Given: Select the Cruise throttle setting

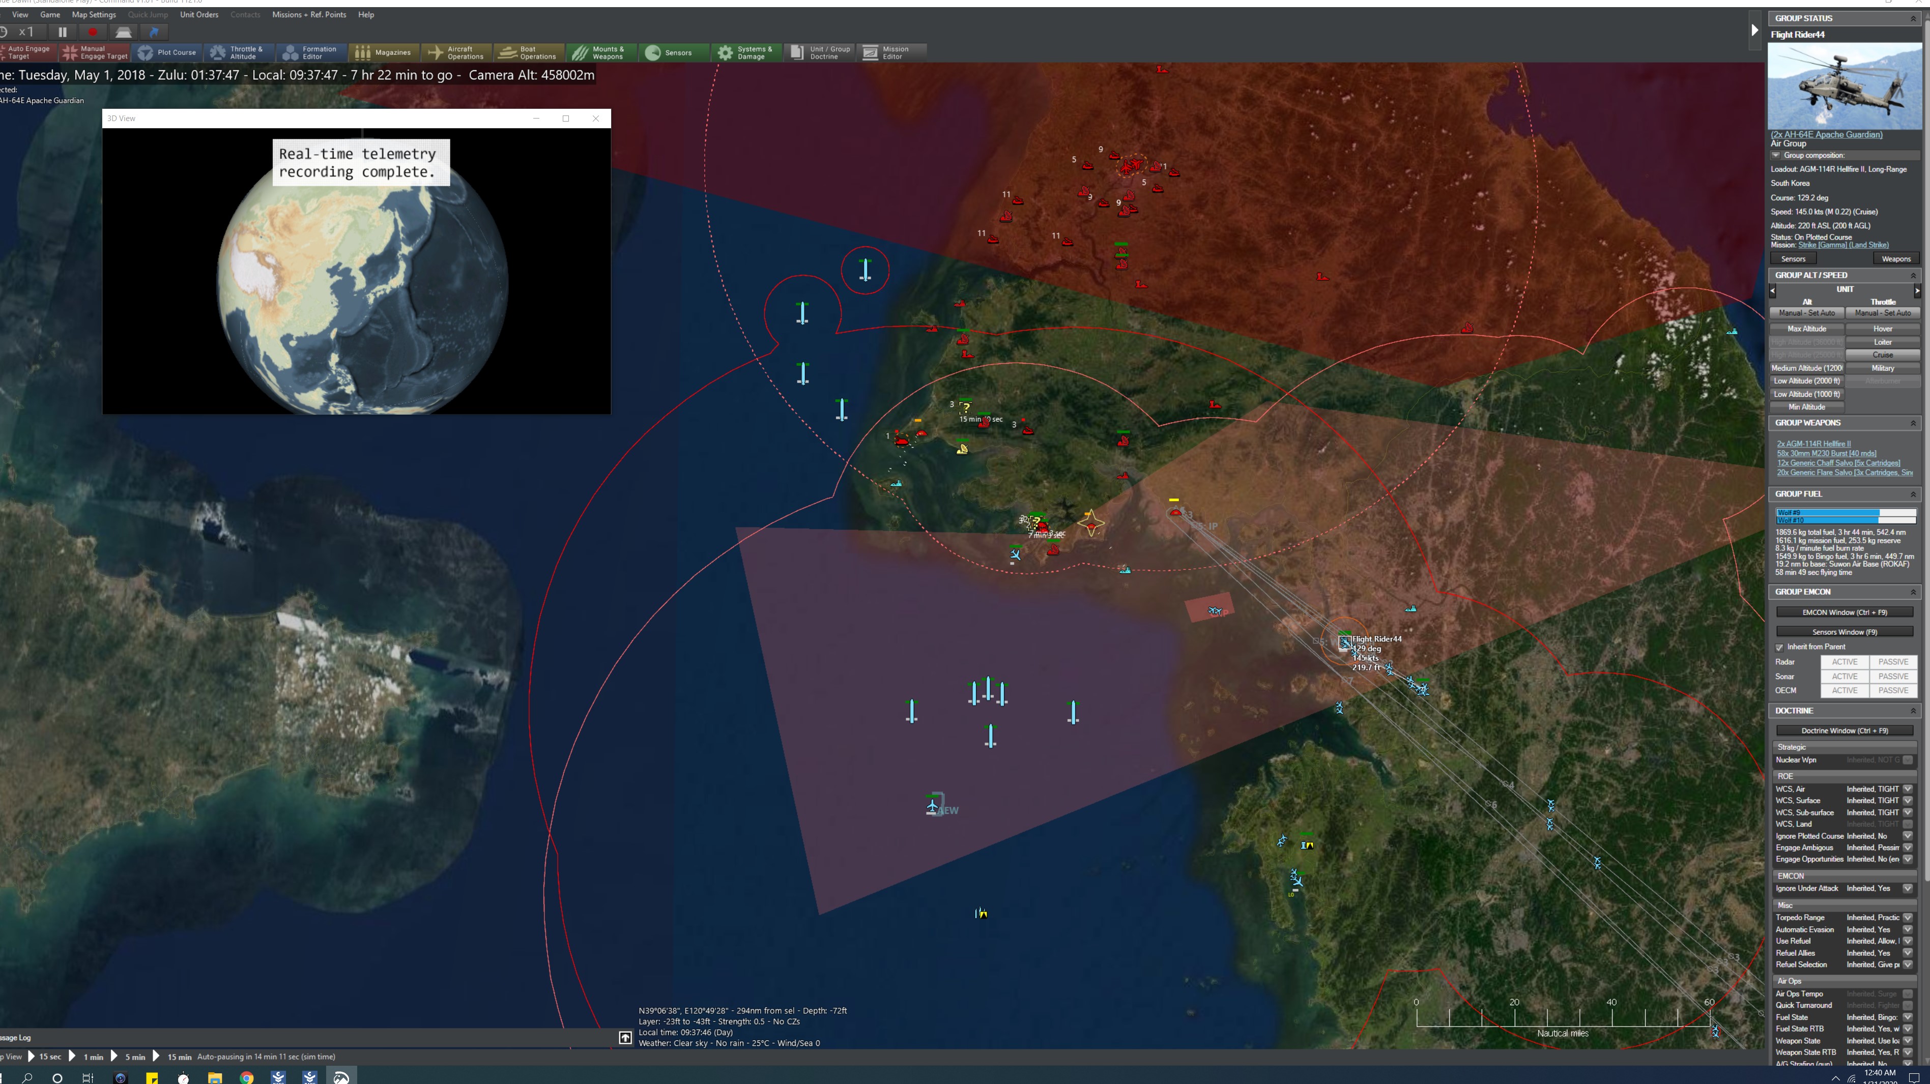Looking at the screenshot, I should 1882,355.
